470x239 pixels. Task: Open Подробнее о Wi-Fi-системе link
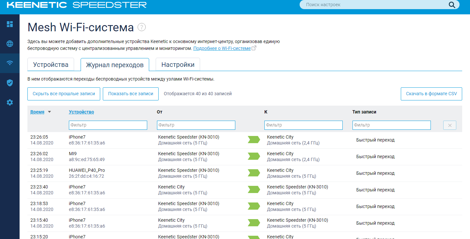click(x=222, y=48)
